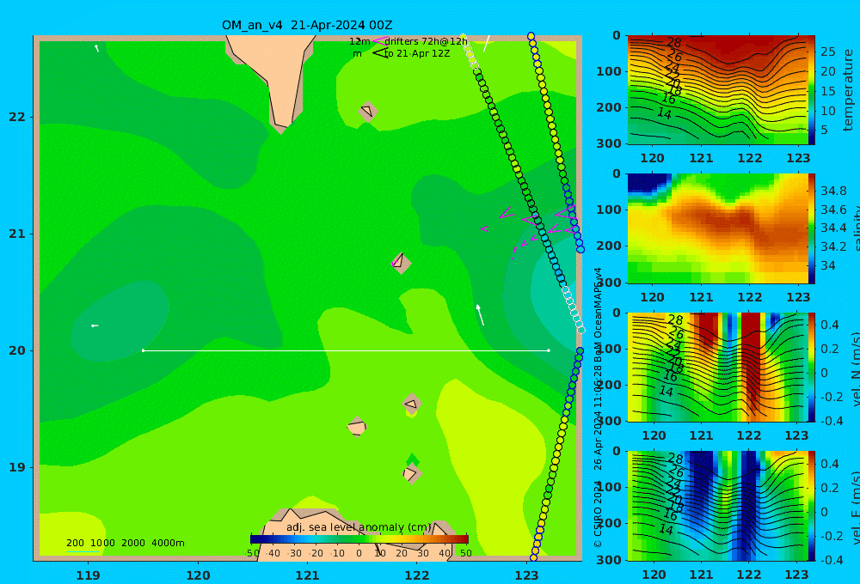Screen dimensions: 860x584
Task: Click the '© CSIRO 2024' vertical credit text
Action: (x=598, y=513)
